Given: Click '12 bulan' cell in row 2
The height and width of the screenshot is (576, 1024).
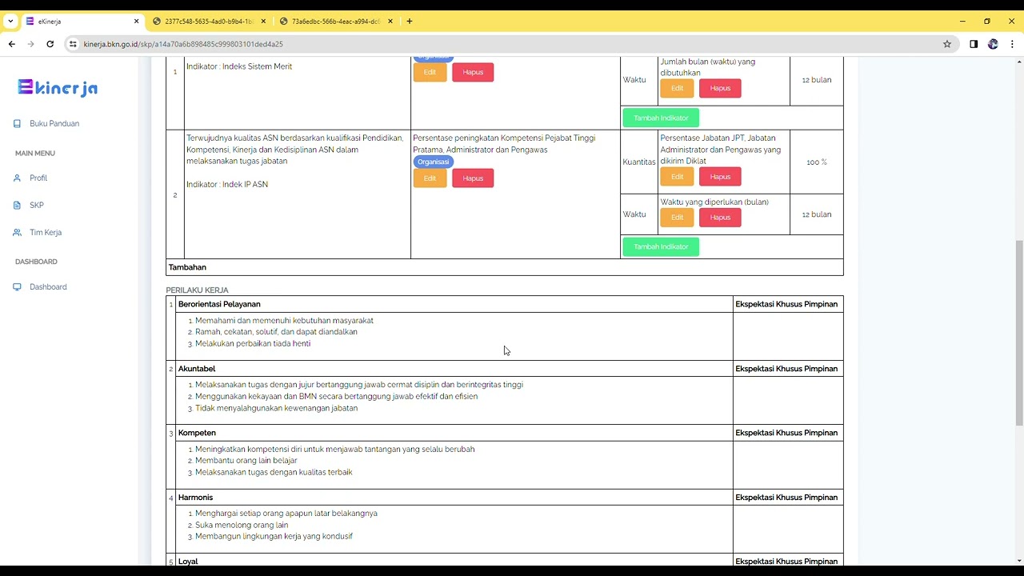Looking at the screenshot, I should click(817, 214).
